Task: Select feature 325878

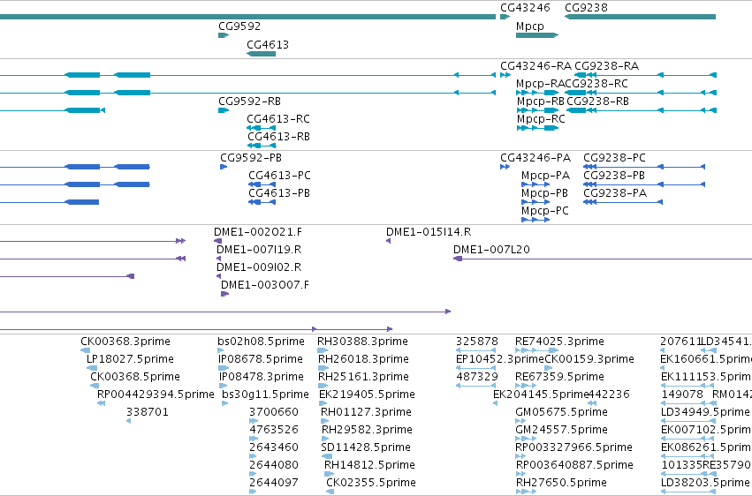Action: (x=476, y=342)
